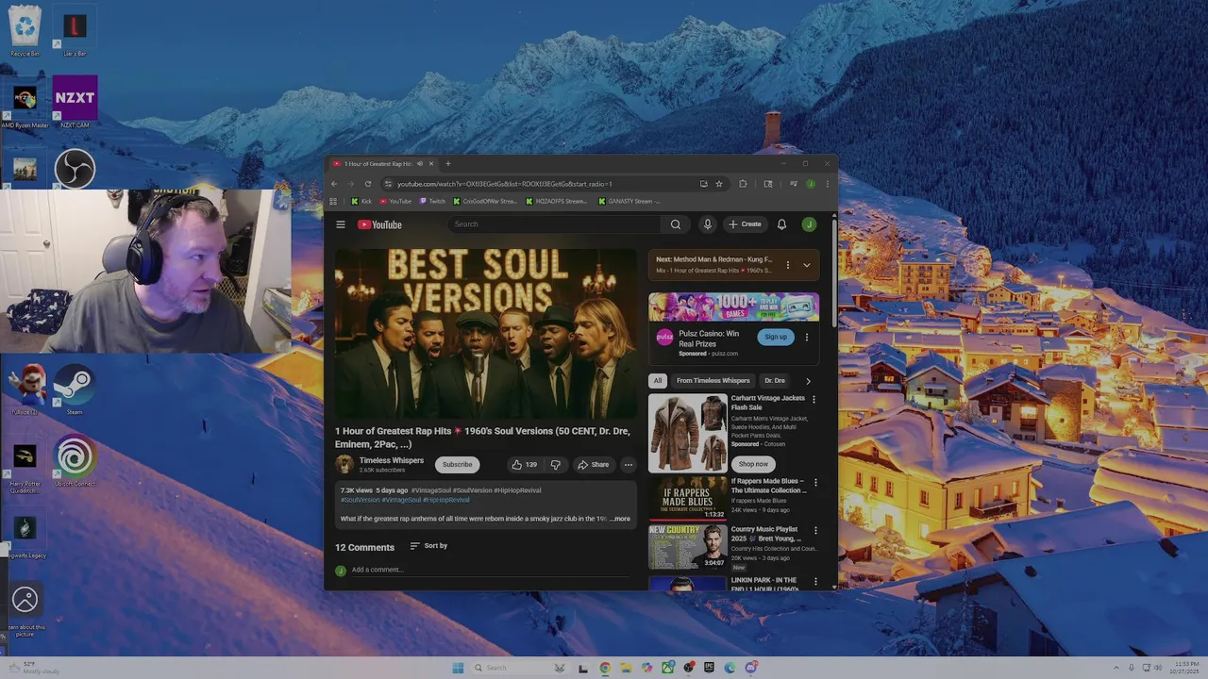Click the YouTube logo in the header
1208x679 pixels.
coord(379,224)
